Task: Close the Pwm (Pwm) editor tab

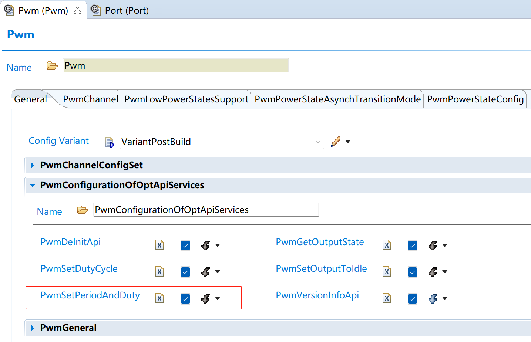Action: [77, 10]
